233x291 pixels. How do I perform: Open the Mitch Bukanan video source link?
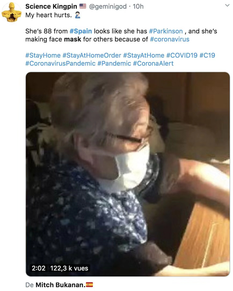tap(60, 285)
